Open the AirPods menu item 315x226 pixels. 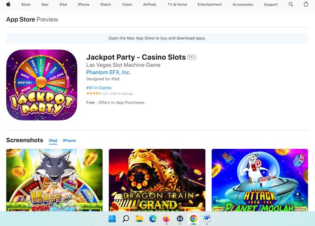(x=149, y=4)
